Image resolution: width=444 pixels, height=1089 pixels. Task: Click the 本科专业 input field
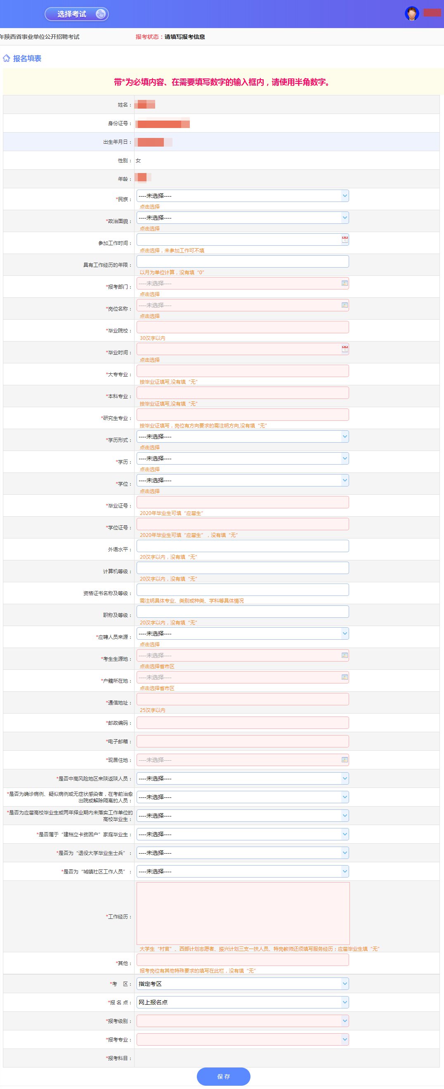point(243,393)
